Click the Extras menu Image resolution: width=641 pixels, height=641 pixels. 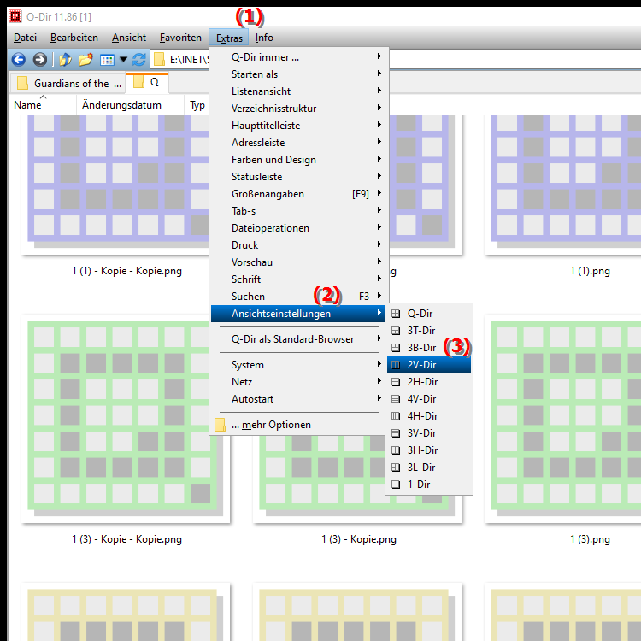click(x=229, y=38)
